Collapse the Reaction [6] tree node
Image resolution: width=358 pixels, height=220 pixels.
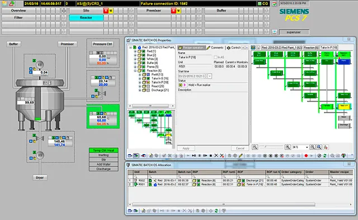pyautogui.click(x=135, y=71)
